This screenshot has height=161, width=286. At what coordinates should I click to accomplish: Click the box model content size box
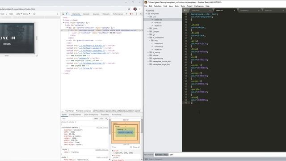coord(126,132)
